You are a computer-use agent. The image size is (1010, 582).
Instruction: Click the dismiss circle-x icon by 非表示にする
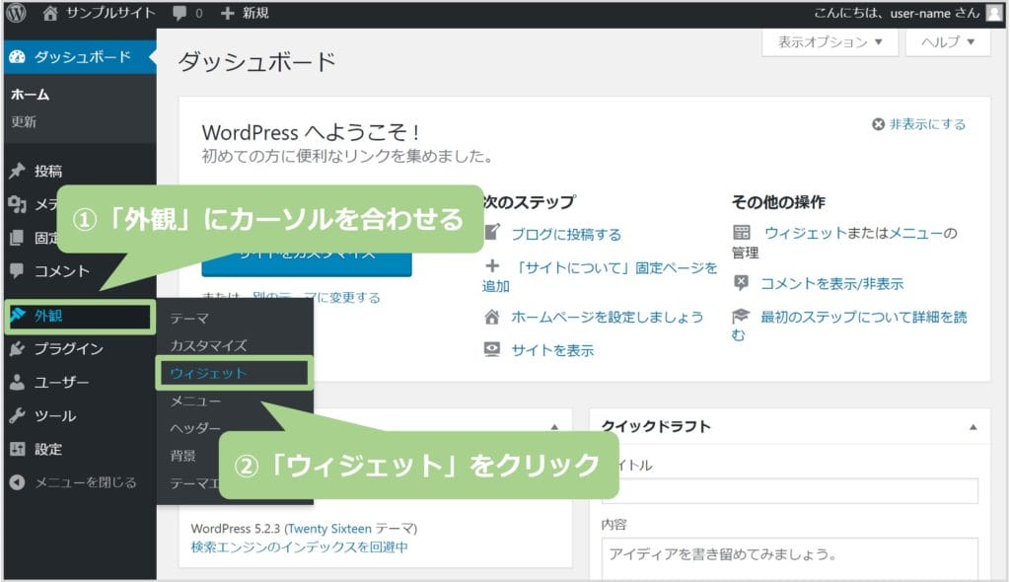tap(878, 124)
